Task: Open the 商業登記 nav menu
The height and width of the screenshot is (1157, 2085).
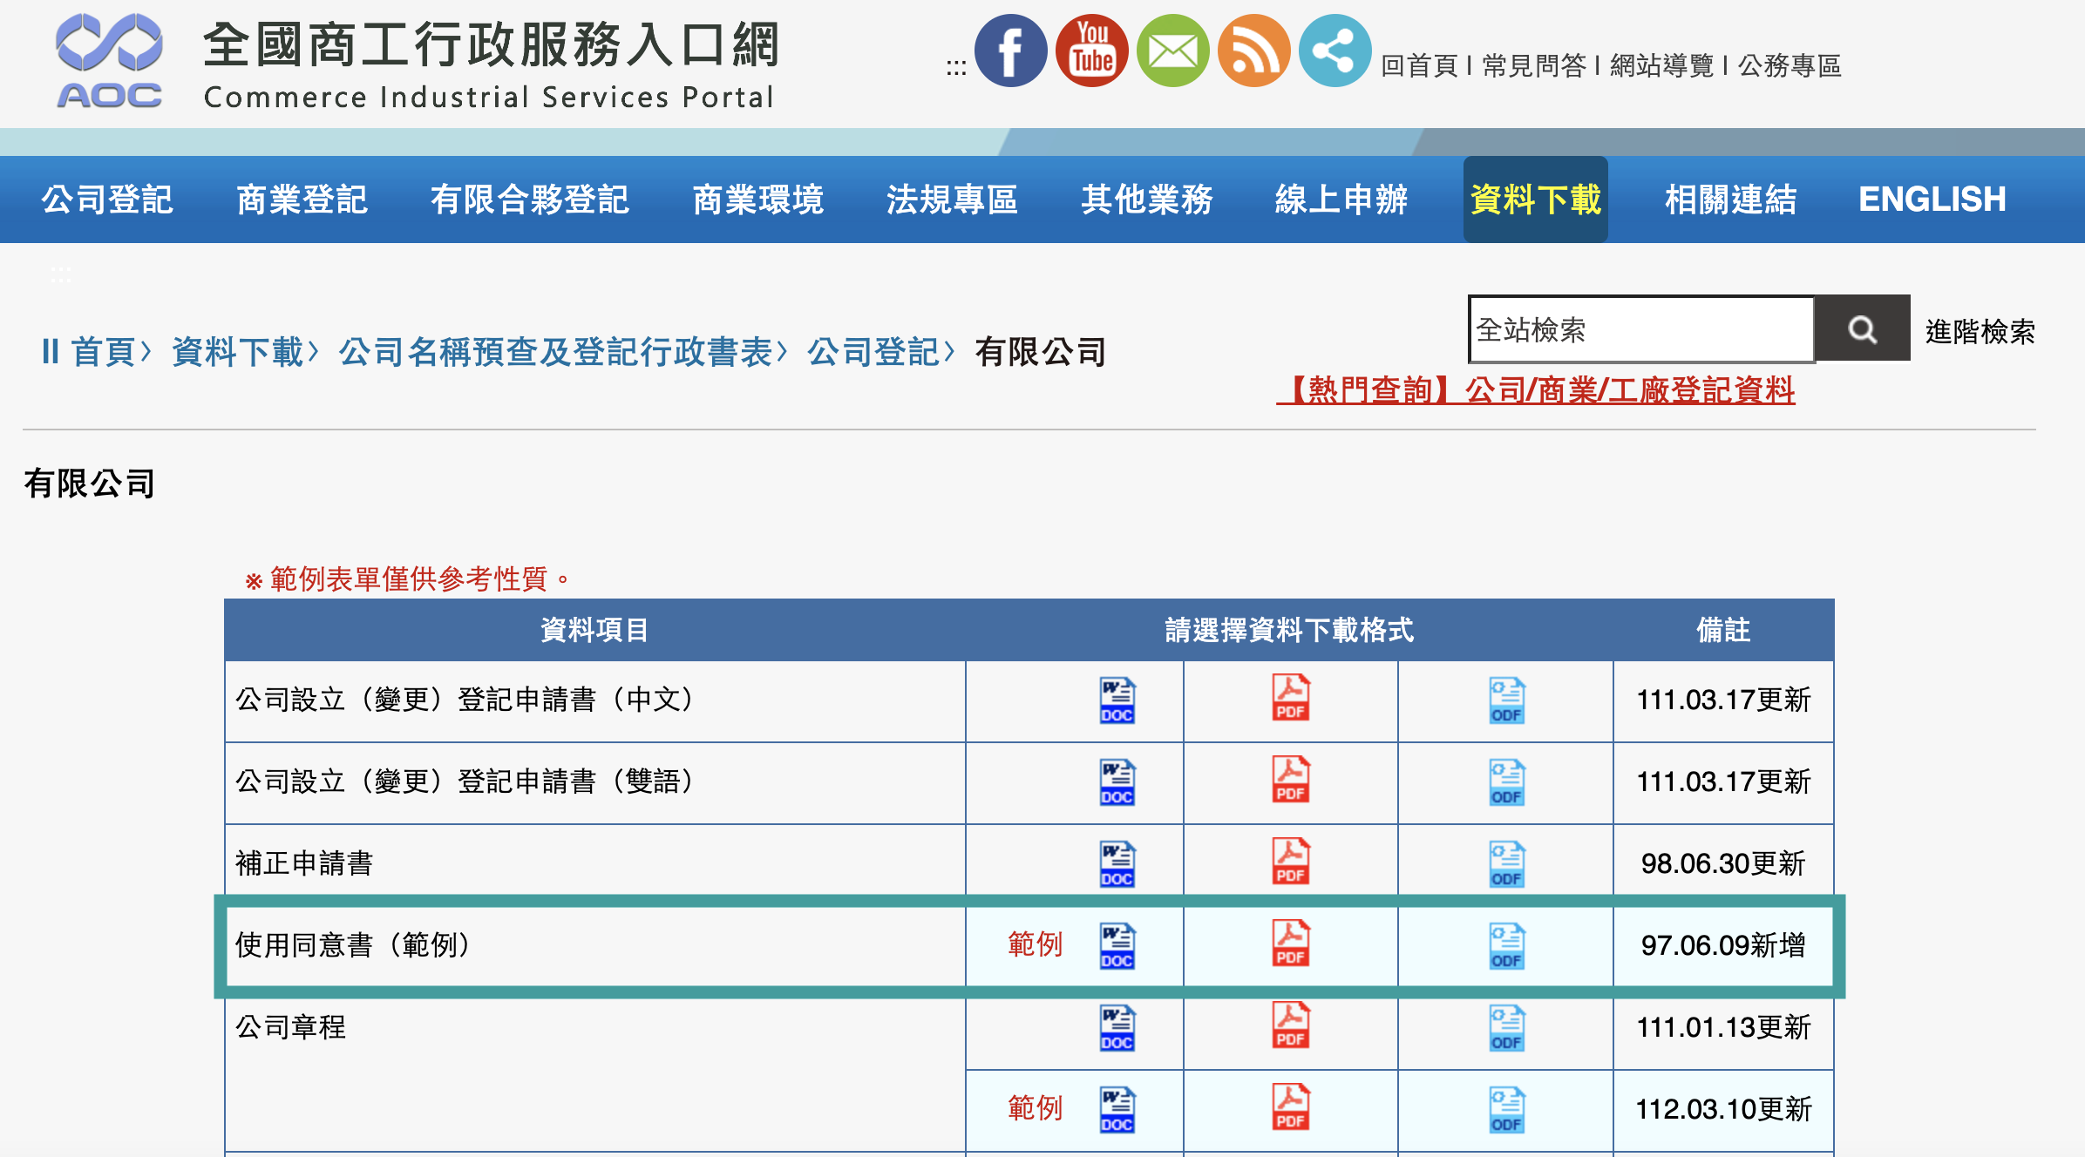Action: [x=302, y=200]
